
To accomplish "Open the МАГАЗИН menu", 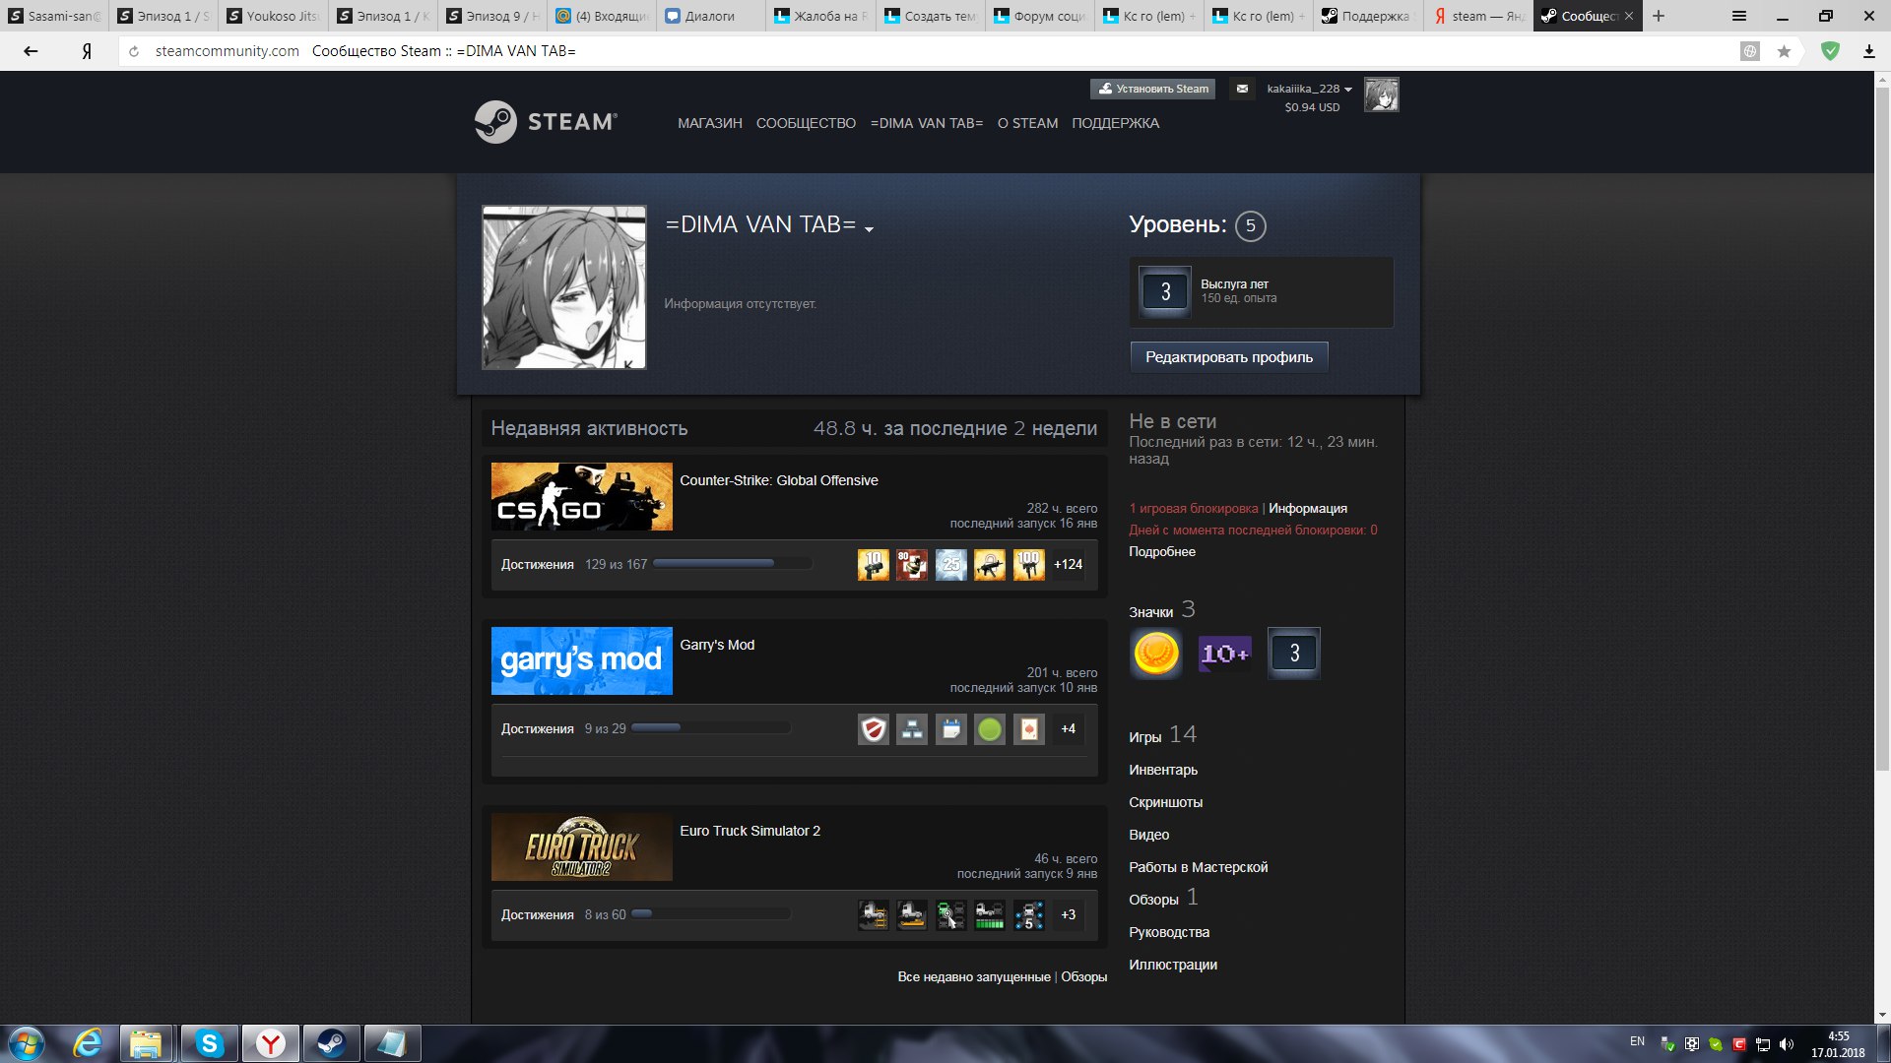I will pyautogui.click(x=709, y=123).
